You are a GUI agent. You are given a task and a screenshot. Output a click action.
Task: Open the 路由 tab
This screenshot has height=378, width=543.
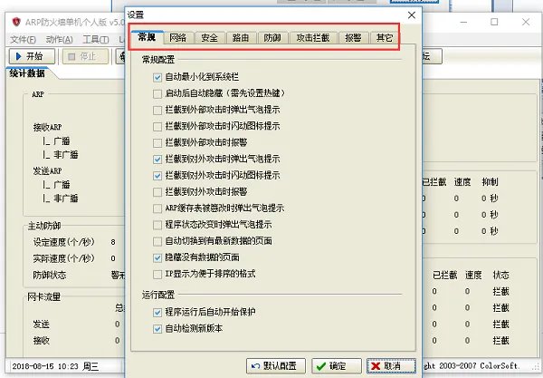pos(241,38)
